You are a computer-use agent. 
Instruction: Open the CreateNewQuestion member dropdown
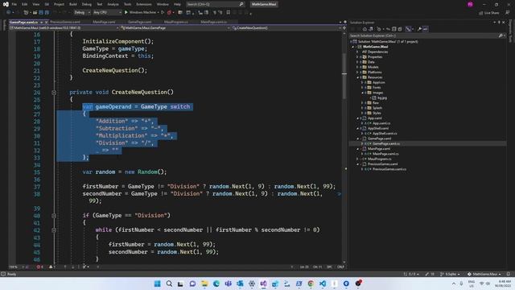click(286, 28)
